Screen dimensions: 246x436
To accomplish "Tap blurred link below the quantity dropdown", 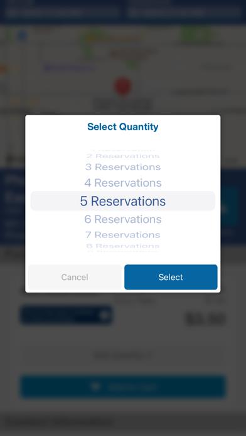I will [123, 355].
